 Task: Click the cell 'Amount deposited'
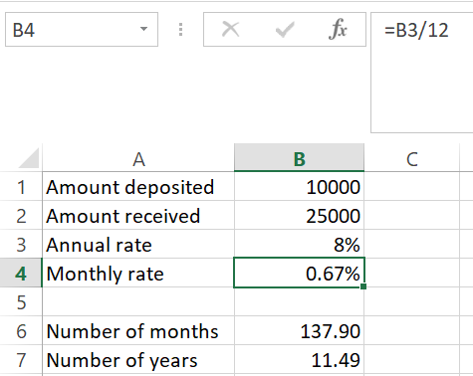tap(138, 186)
